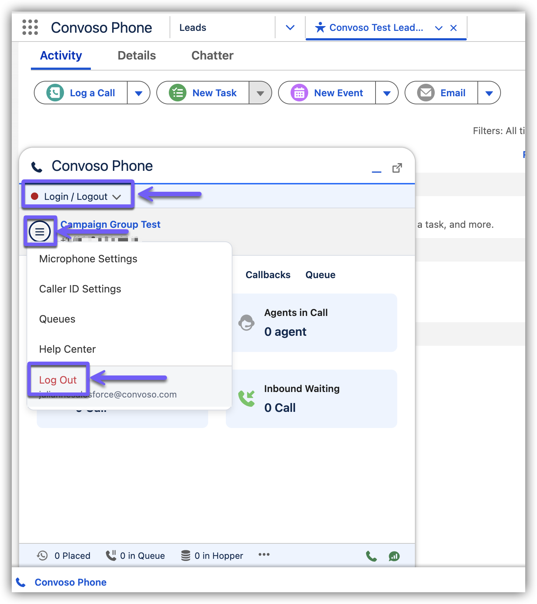
Task: Open the Campaign Group Test link
Action: click(110, 224)
